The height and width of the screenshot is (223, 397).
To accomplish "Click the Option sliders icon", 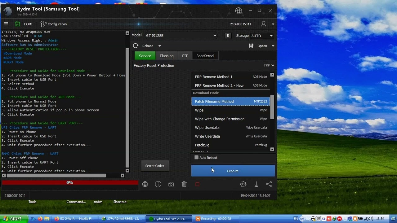I will pos(251,46).
